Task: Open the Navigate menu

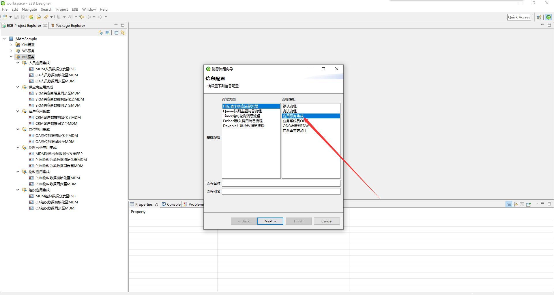Action: pos(29,10)
